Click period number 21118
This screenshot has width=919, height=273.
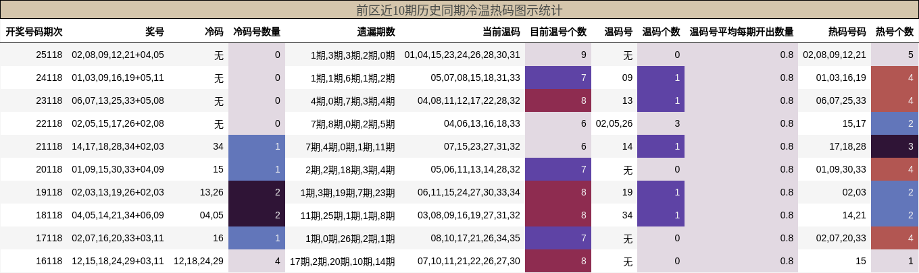point(49,146)
